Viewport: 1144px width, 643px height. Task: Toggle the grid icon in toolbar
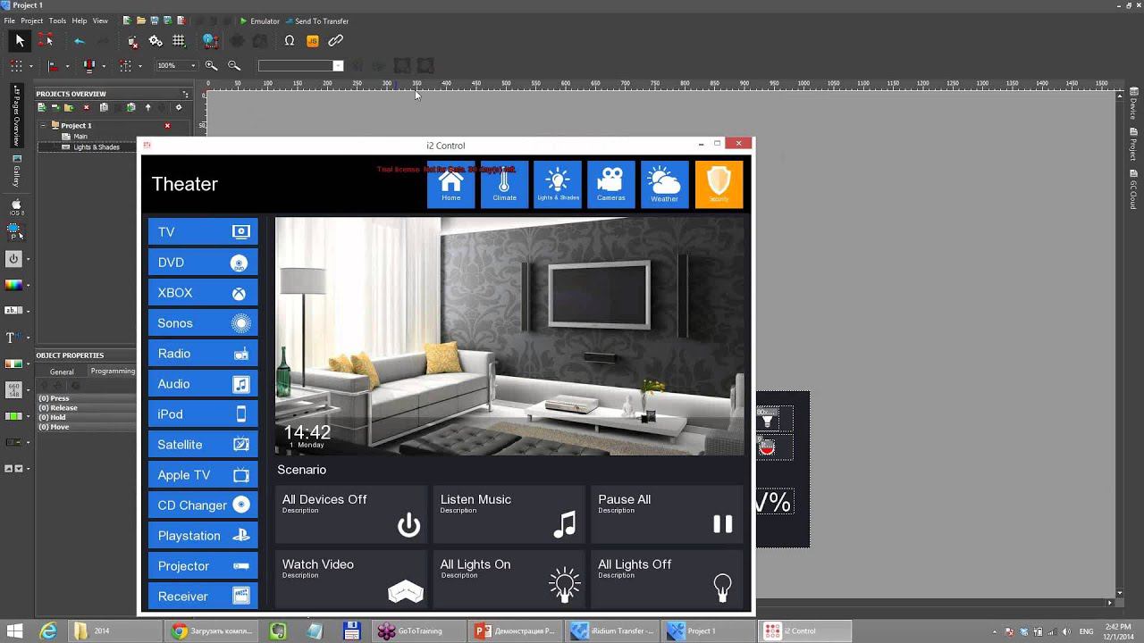pos(179,41)
